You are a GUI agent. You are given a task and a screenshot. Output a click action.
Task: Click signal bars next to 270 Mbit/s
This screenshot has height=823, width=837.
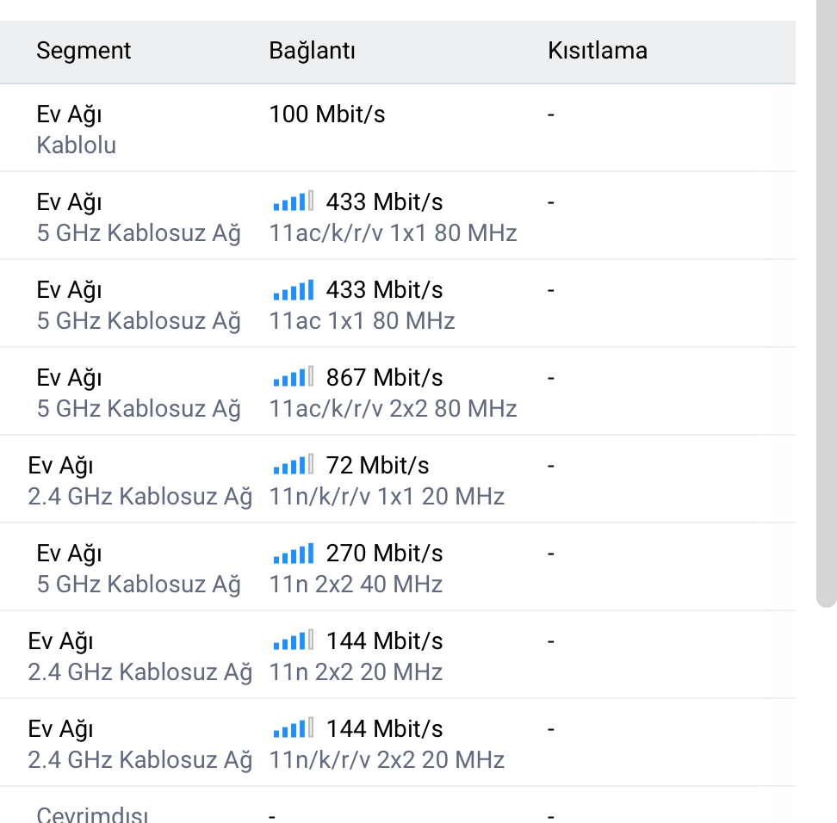coord(293,553)
